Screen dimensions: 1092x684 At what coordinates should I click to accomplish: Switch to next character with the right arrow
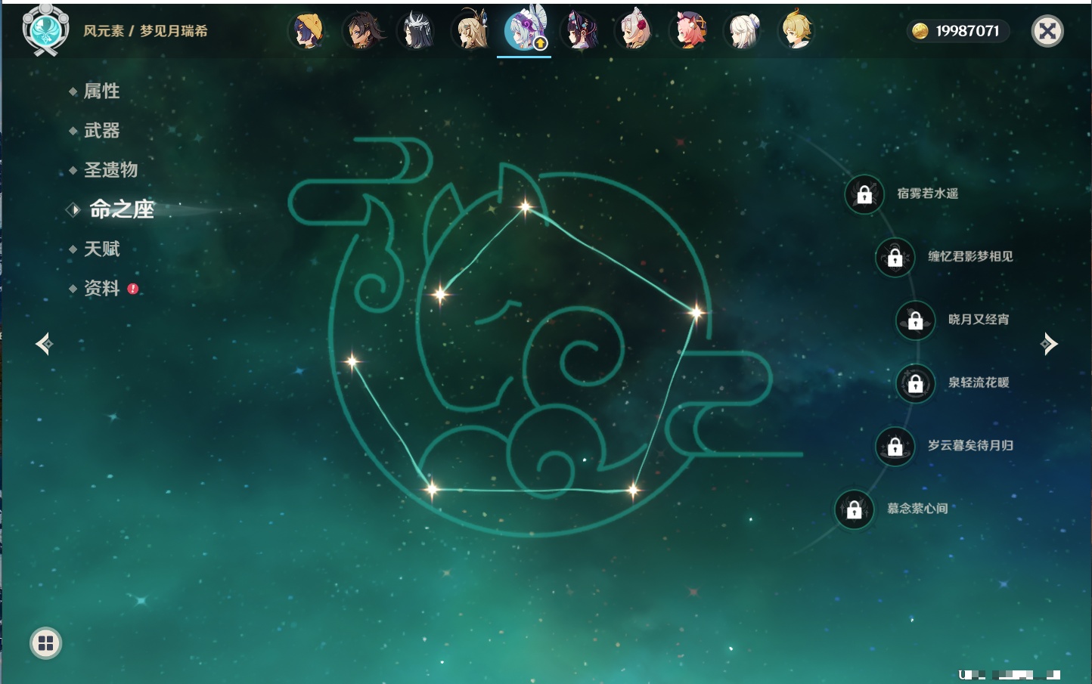[x=1049, y=344]
